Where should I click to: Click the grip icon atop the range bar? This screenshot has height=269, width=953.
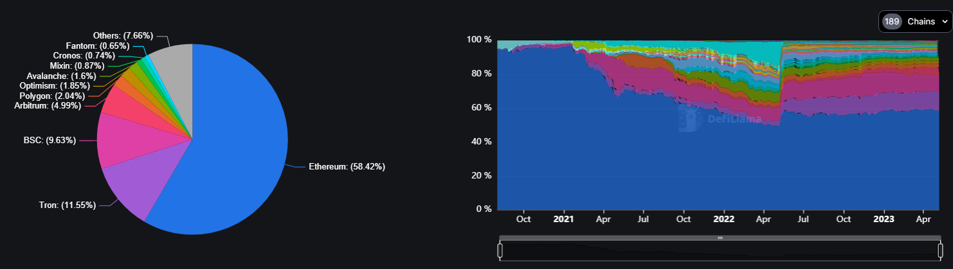pos(720,238)
